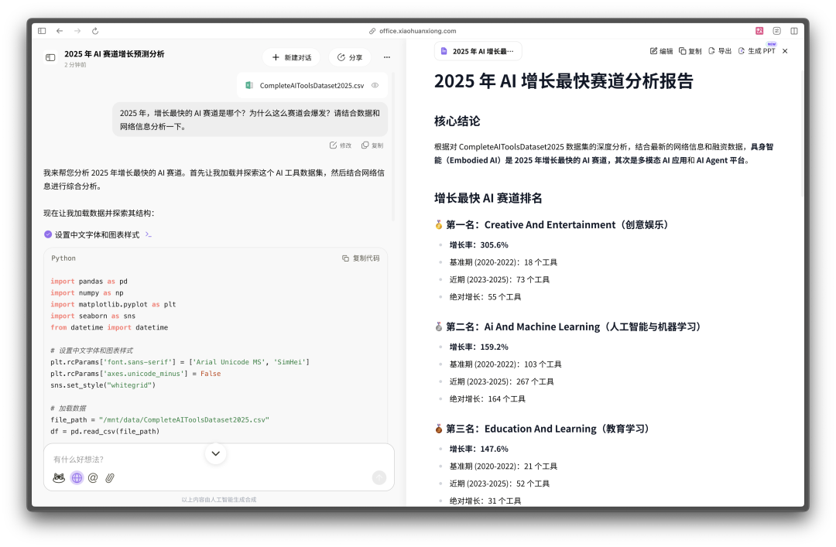This screenshot has height=547, width=836.
Task: Click the document icon on the report tab
Action: pyautogui.click(x=444, y=51)
